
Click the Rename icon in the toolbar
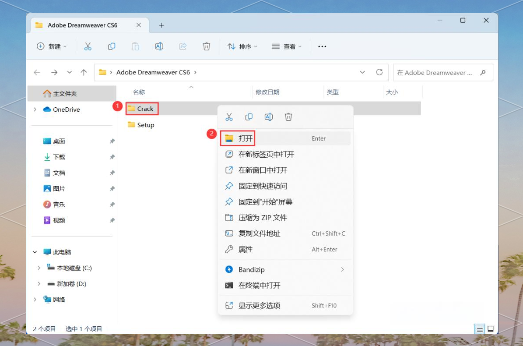(x=159, y=46)
